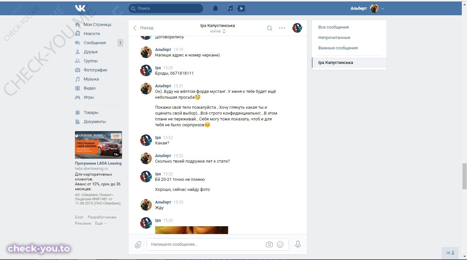This screenshot has height=260, width=467.
Task: Open notifications bell icon
Action: 215,8
